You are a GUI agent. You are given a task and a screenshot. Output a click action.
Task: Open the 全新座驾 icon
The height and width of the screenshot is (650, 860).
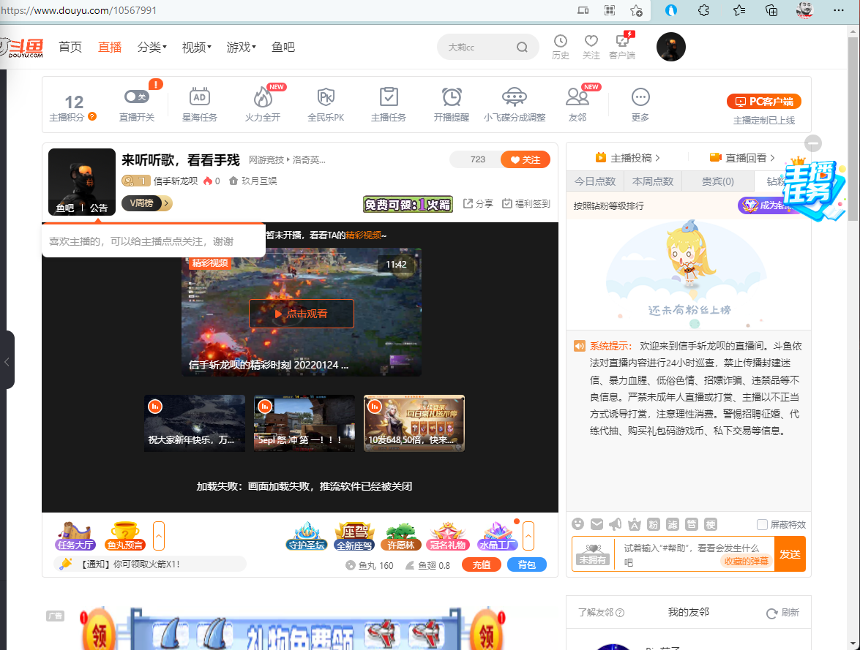click(x=354, y=536)
